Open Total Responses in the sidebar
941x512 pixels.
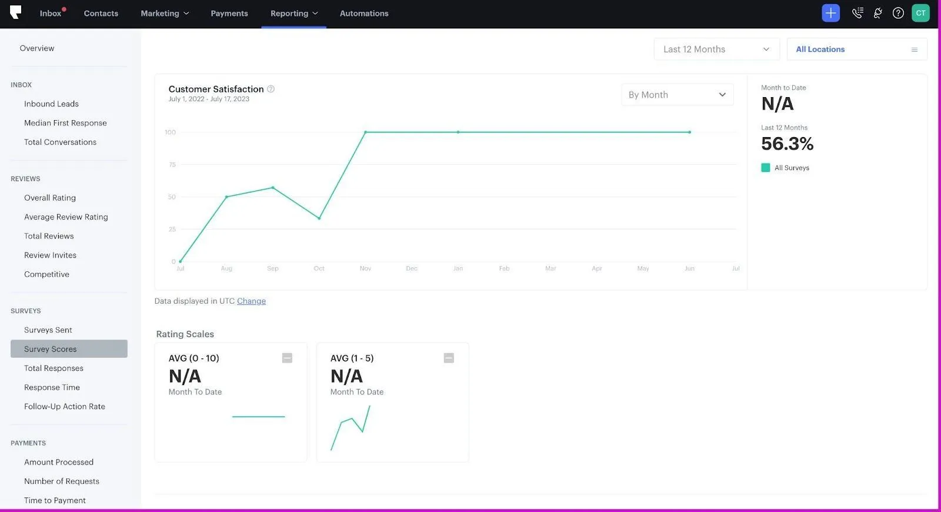tap(54, 368)
